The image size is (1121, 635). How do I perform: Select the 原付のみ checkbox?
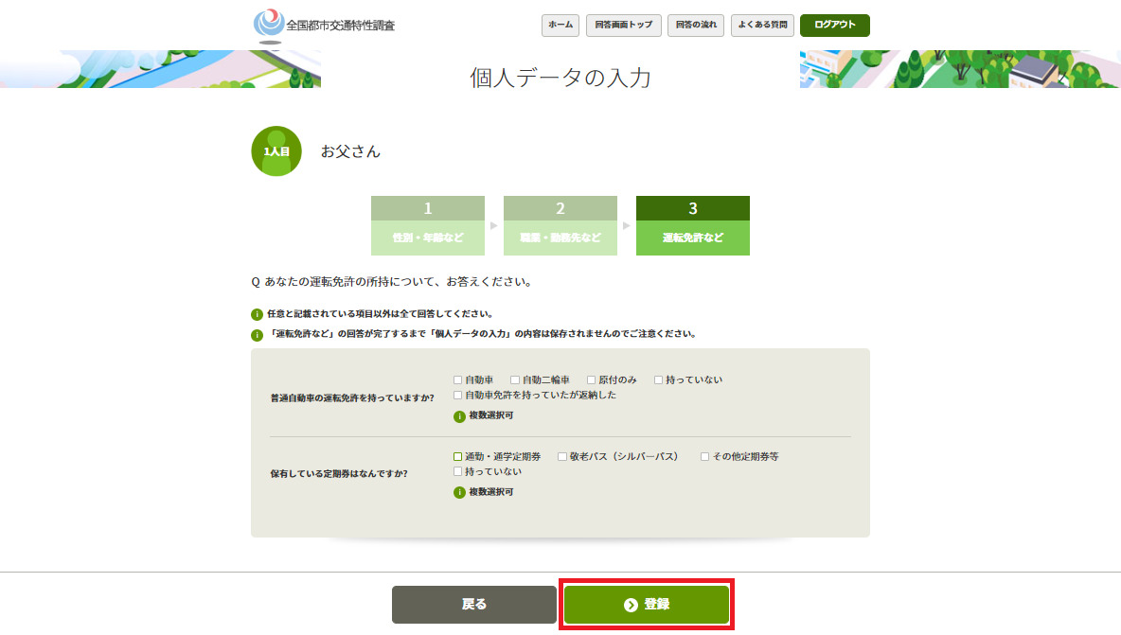[591, 380]
